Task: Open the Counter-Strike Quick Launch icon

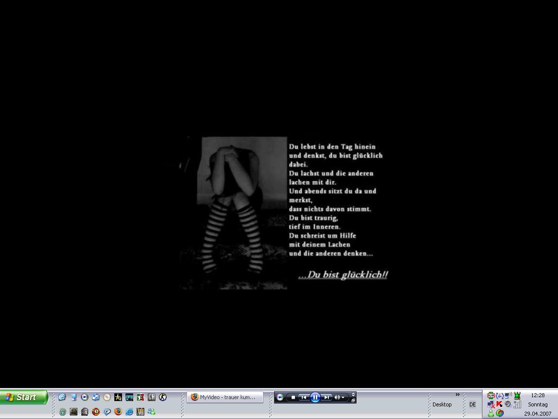Action: click(163, 397)
